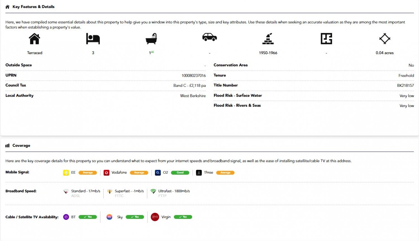Image resolution: width=419 pixels, height=241 pixels.
Task: Click the Virgin logo
Action: point(155,217)
